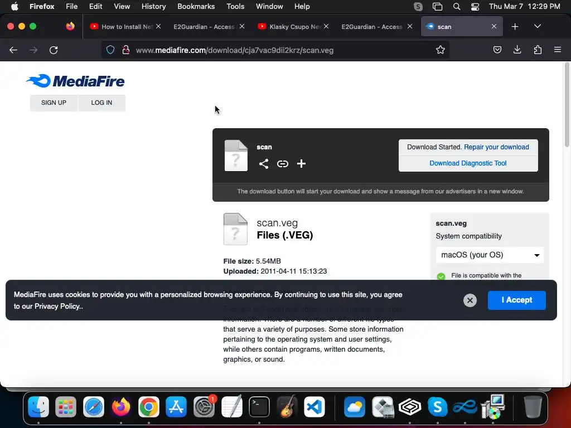The image size is (571, 428).
Task: Click the share icon for scan file
Action: click(264, 164)
